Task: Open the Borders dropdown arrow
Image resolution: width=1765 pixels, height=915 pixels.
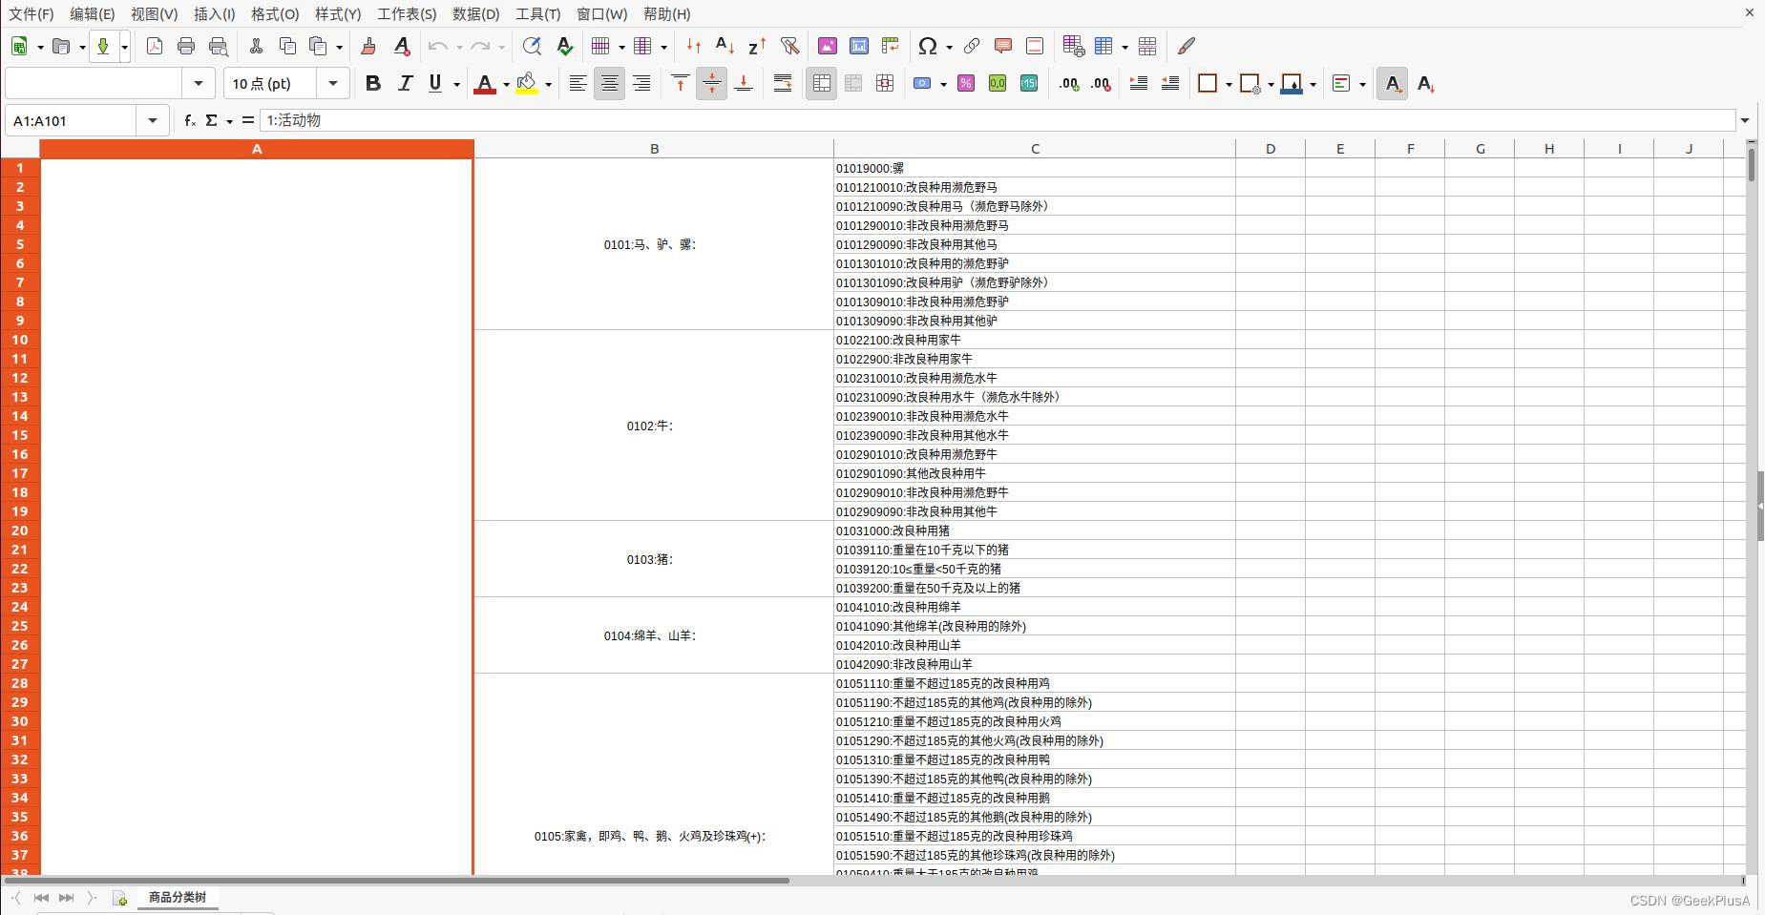Action: [x=1229, y=85]
